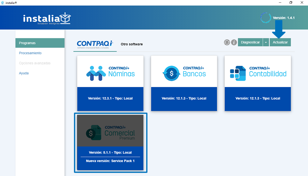Click the text "Versión: 12.3.1 - Tipo: Local"

pyautogui.click(x=110, y=98)
